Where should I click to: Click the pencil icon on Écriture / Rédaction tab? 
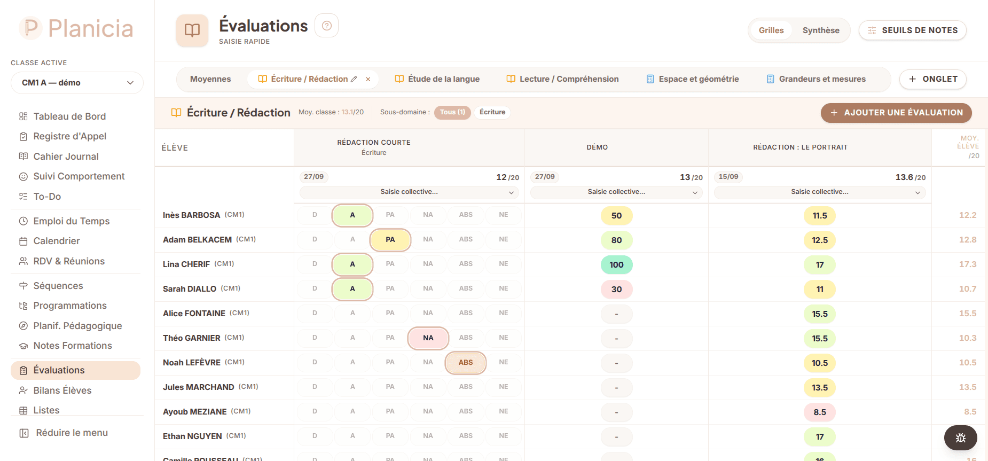tap(354, 79)
